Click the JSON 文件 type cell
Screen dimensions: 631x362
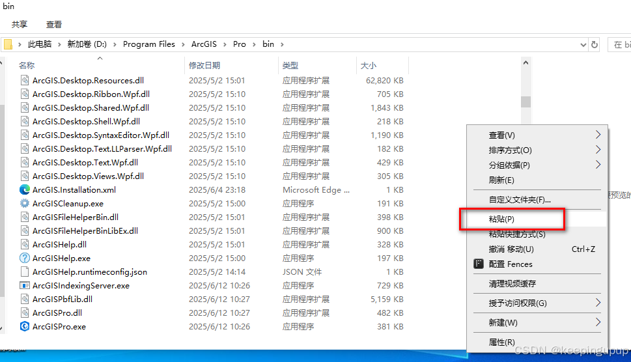(x=301, y=272)
